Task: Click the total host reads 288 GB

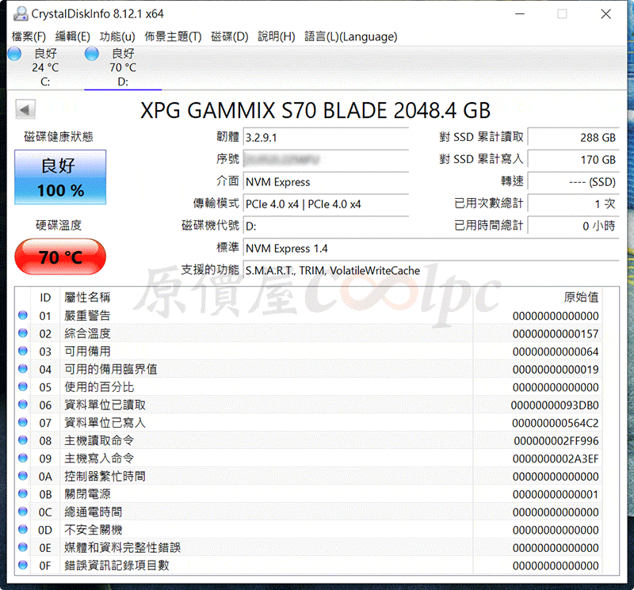Action: pos(573,137)
